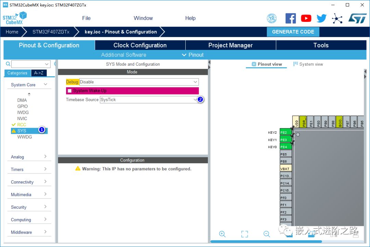370x247 pixels.
Task: Select the Pinout view tab
Action: [x=267, y=64]
